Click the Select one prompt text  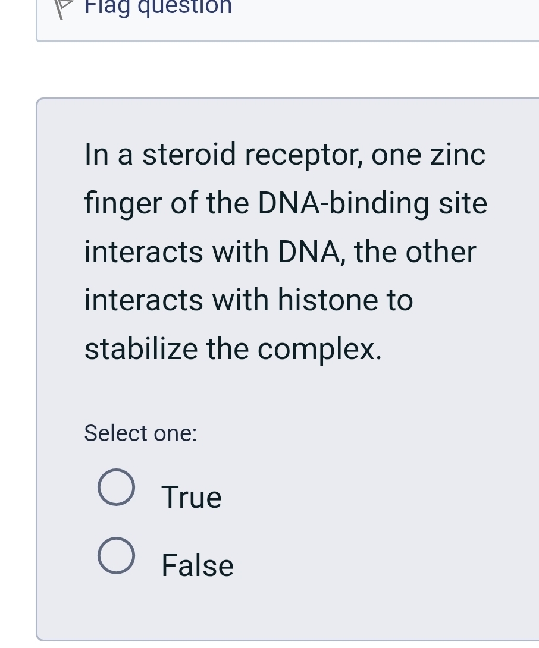(140, 433)
